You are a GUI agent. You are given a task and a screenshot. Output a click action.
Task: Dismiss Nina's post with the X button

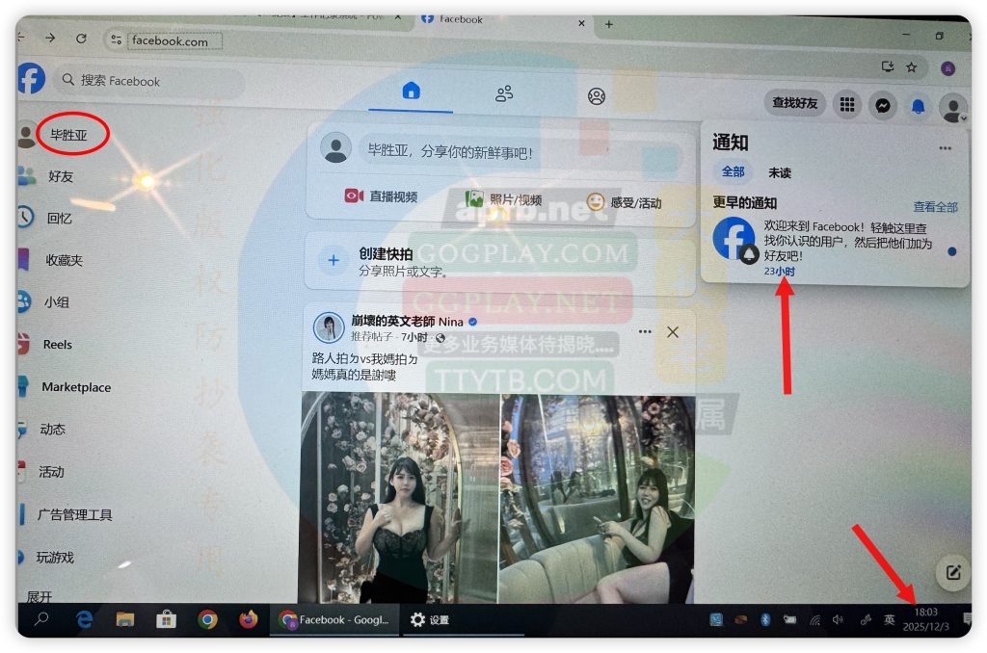point(673,331)
